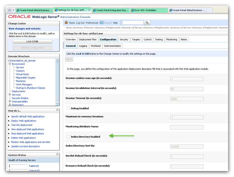
Task: Minimize the System Status panel
Action: [57, 154]
